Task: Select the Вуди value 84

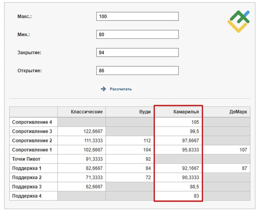Action: pos(148,168)
